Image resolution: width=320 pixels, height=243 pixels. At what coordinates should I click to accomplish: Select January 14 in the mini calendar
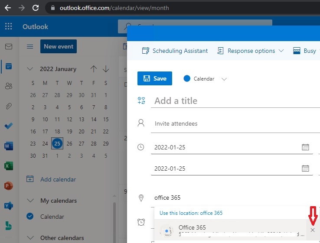(x=94, y=119)
